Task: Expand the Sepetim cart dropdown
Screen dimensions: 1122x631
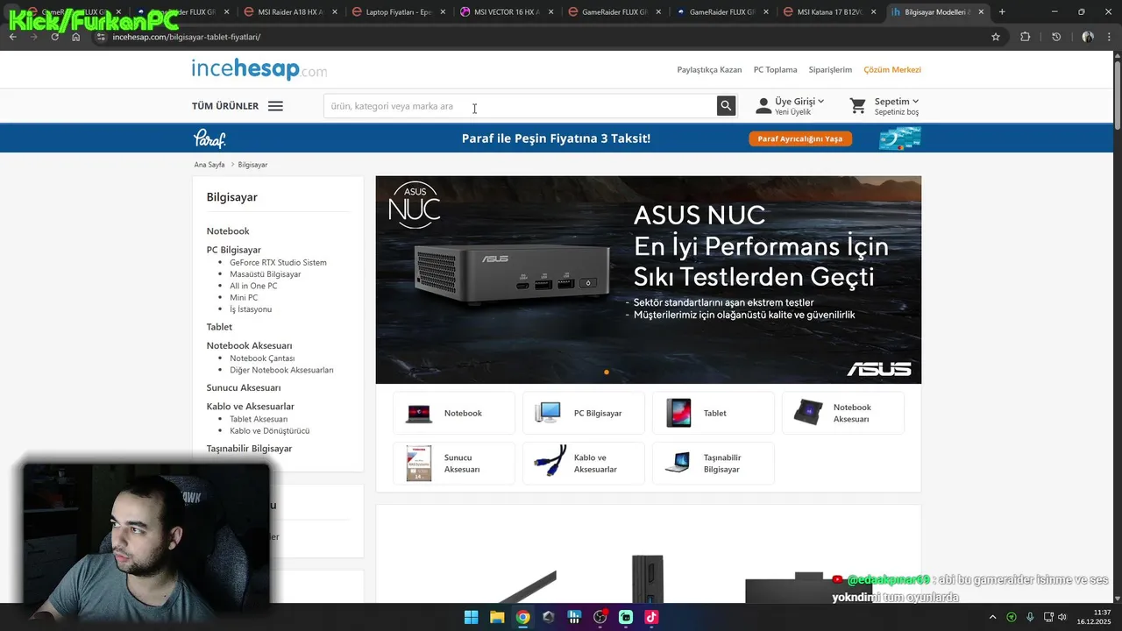Action: (x=915, y=102)
